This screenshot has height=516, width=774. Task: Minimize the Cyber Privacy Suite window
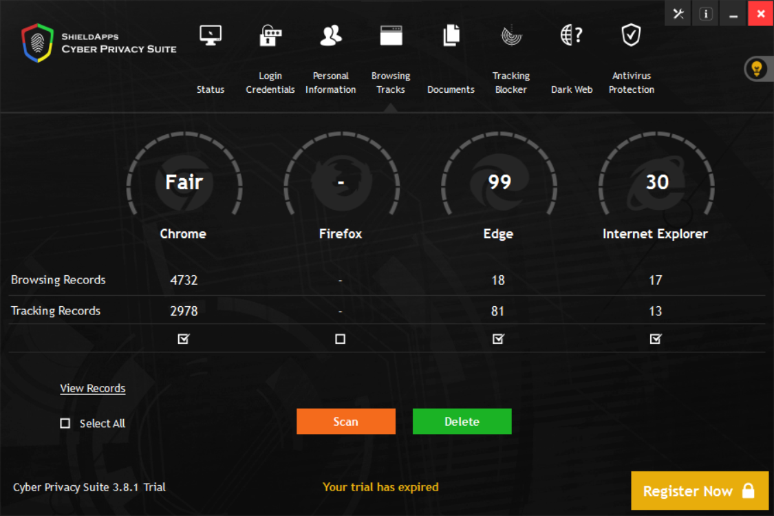(x=733, y=14)
